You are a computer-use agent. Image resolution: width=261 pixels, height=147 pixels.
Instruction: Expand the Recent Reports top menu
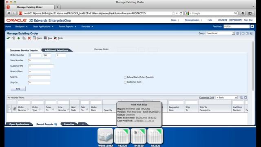pos(67,27)
